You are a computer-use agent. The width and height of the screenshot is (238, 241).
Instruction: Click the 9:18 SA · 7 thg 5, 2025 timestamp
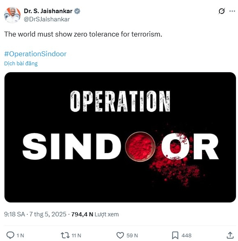(35, 214)
